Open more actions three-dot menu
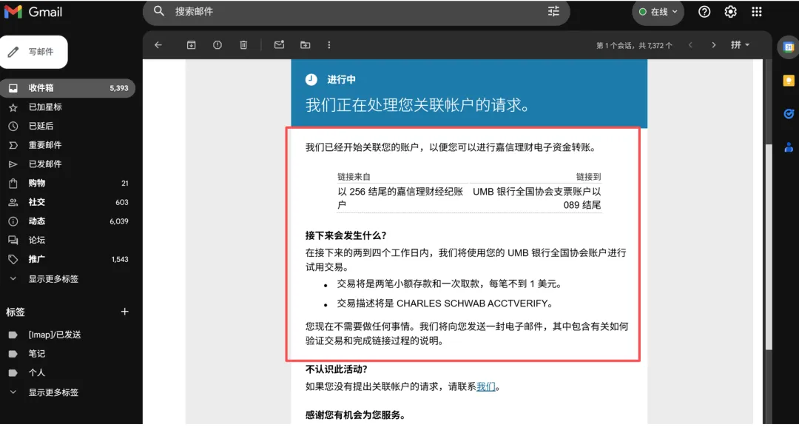Viewport: 799px width, 436px height. pos(329,45)
